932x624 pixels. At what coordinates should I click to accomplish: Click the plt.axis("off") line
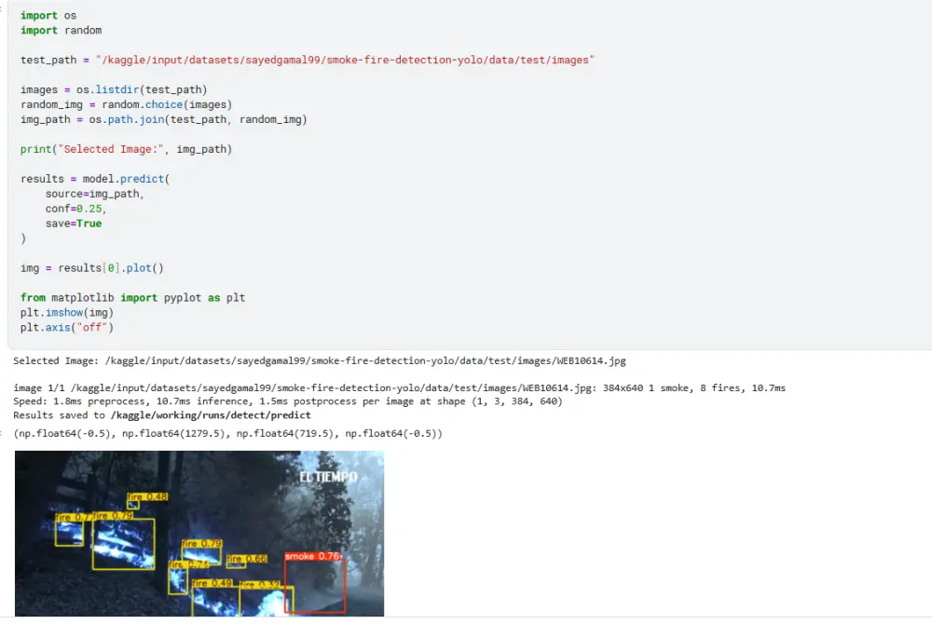[66, 327]
